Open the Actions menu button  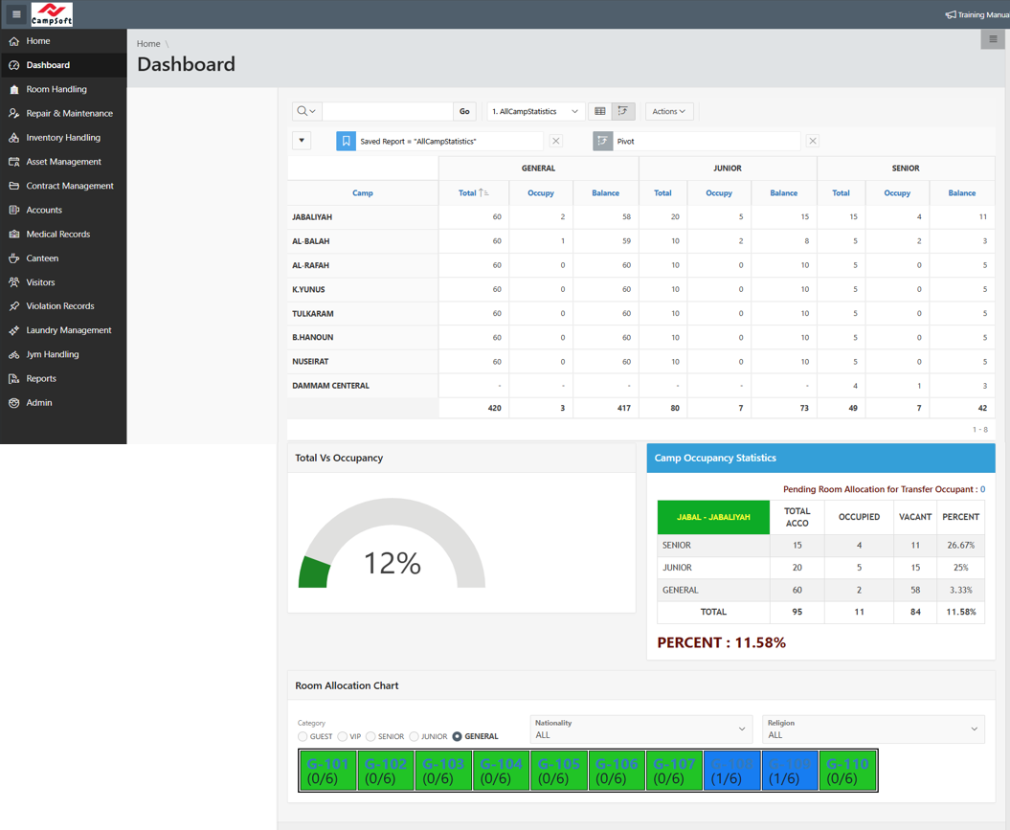coord(668,111)
